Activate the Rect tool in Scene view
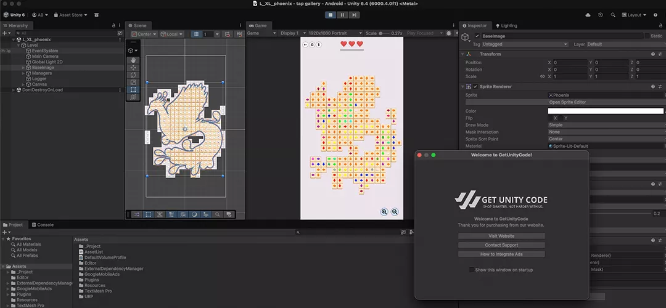 [x=133, y=90]
